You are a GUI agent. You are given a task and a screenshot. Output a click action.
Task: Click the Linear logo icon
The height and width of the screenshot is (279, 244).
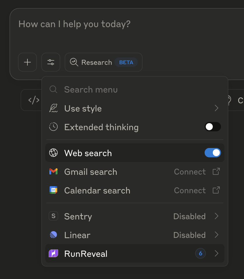tap(53, 235)
